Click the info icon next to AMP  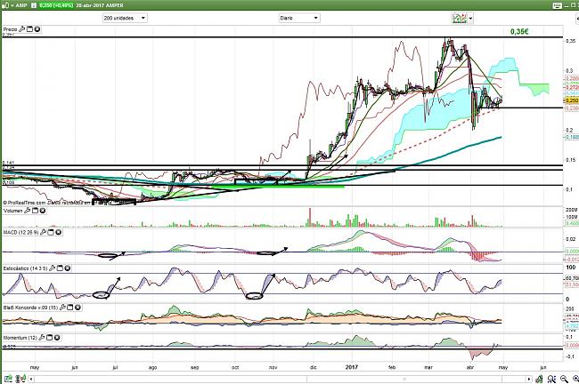pyautogui.click(x=34, y=5)
